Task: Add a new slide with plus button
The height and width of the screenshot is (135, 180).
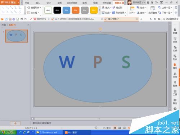Action: (15, 123)
